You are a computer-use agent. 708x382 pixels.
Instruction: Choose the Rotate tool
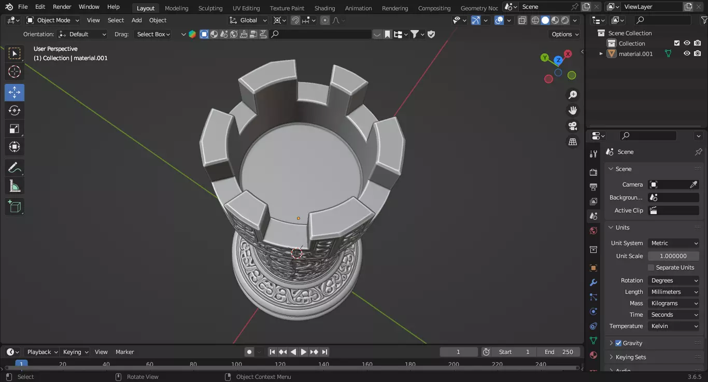(15, 110)
